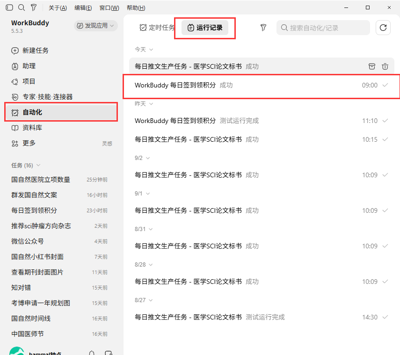The height and width of the screenshot is (355, 400).
Task: Expand the 发现应用 dropdown
Action: click(95, 26)
